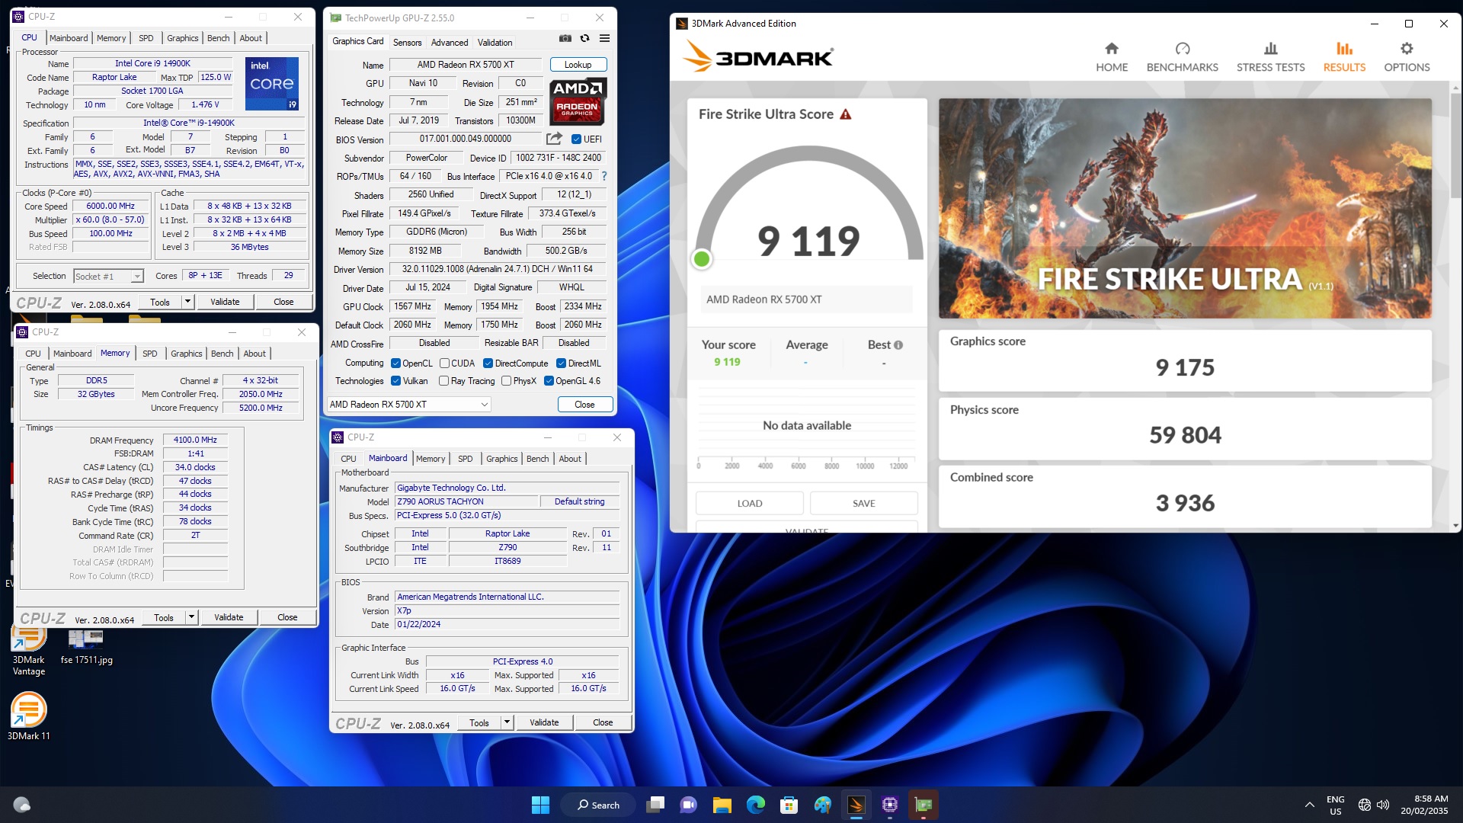Click Validate in the CPU-Z CPU window
1463x823 pixels.
pos(225,302)
